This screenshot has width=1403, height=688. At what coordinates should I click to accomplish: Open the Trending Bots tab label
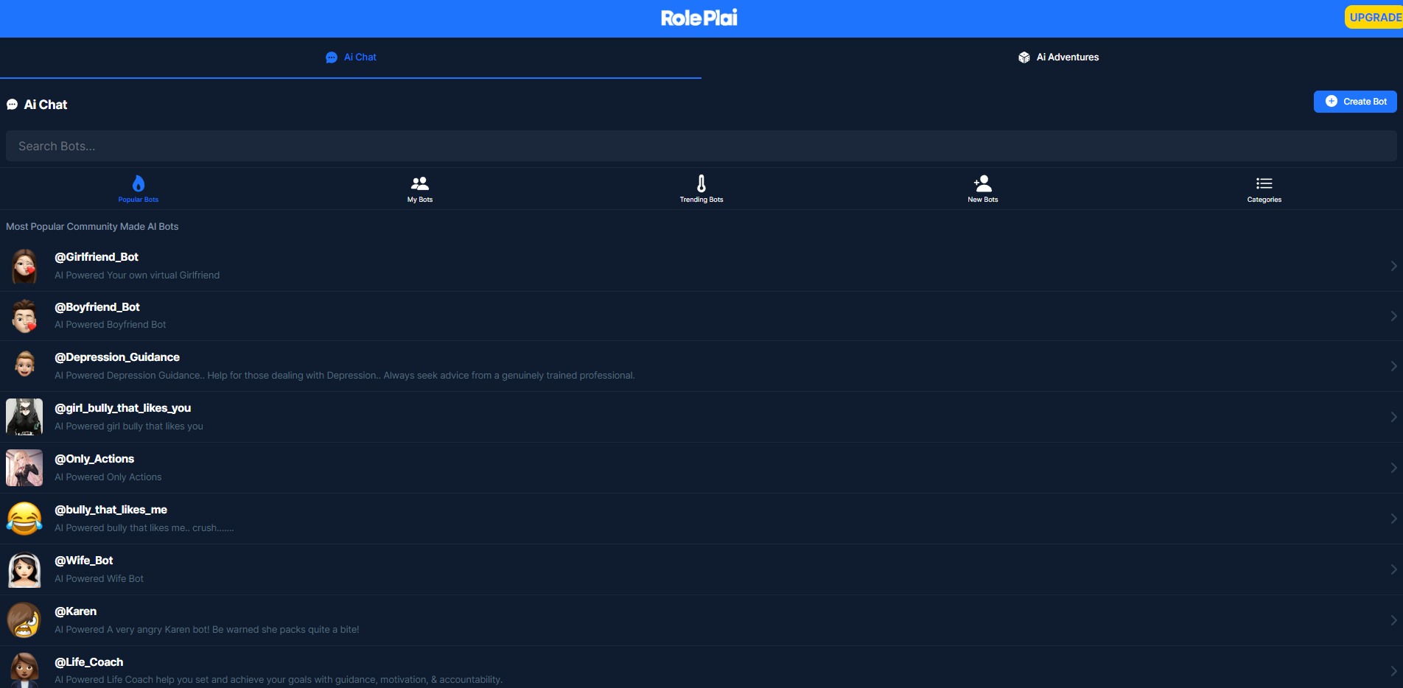[x=701, y=200]
